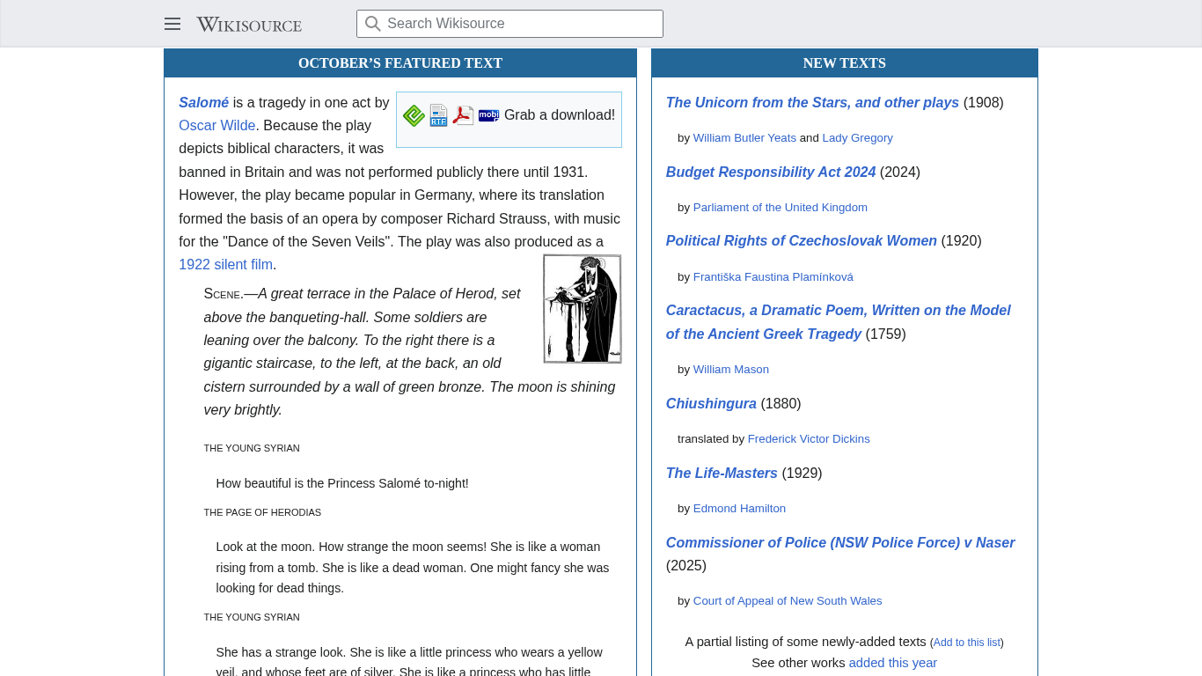Viewport: 1202px width, 676px height.
Task: Open Political Rights of Czechoslovak Women
Action: point(802,241)
